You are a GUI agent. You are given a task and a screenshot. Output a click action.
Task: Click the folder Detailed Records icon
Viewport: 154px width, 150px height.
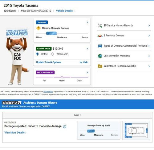(100, 66)
